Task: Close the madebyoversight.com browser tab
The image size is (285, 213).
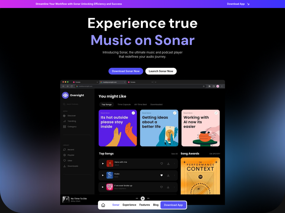Action: [x=125, y=82]
